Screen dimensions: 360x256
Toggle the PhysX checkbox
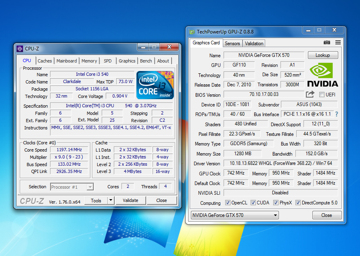coord(276,203)
